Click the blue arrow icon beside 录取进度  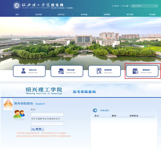(95, 110)
